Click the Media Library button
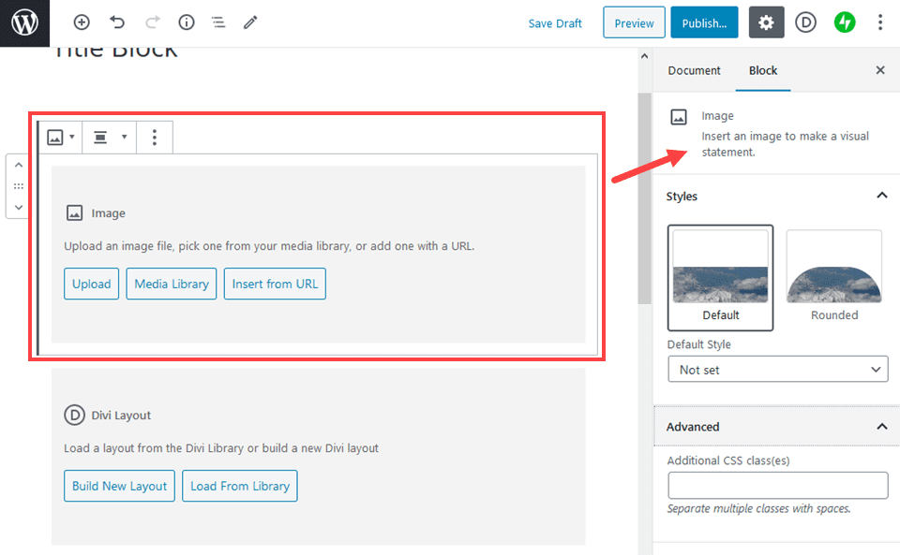Screen dimensions: 900x555 pyautogui.click(x=171, y=283)
